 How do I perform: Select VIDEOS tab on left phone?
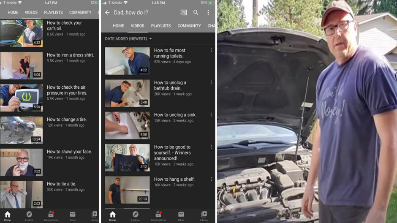[x=31, y=12]
